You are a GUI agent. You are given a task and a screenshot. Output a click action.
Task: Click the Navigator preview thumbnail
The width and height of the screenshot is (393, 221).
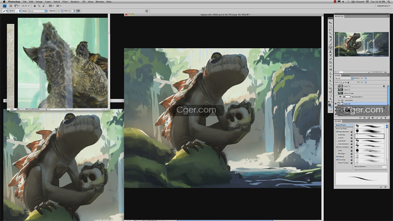coord(362,44)
